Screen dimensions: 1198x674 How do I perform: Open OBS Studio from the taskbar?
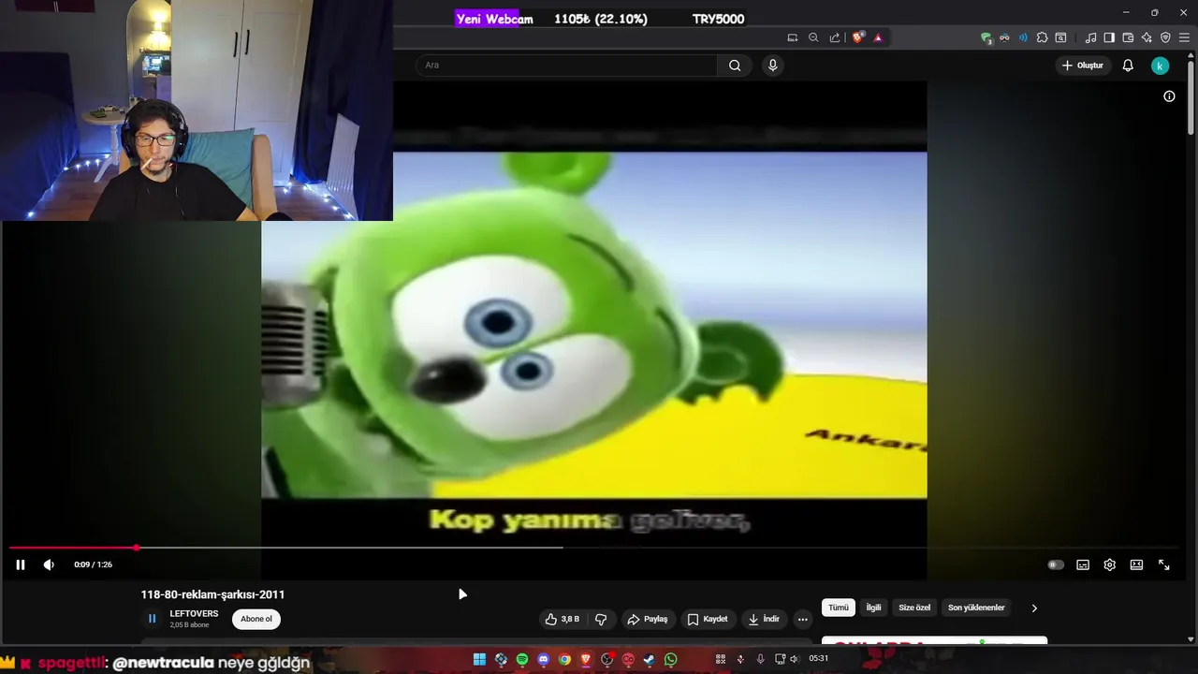point(606,659)
